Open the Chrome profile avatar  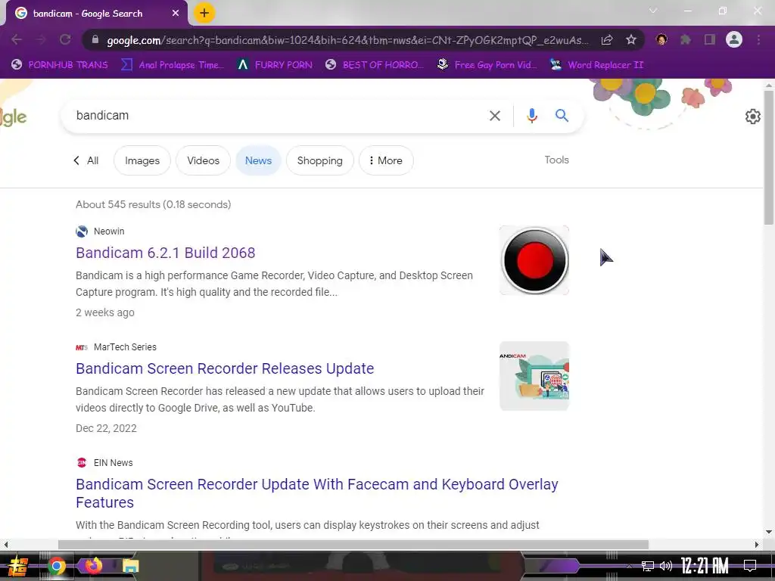(x=734, y=39)
